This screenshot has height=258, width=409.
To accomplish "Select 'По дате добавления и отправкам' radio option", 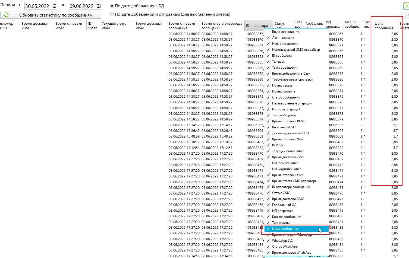I will [x=112, y=14].
